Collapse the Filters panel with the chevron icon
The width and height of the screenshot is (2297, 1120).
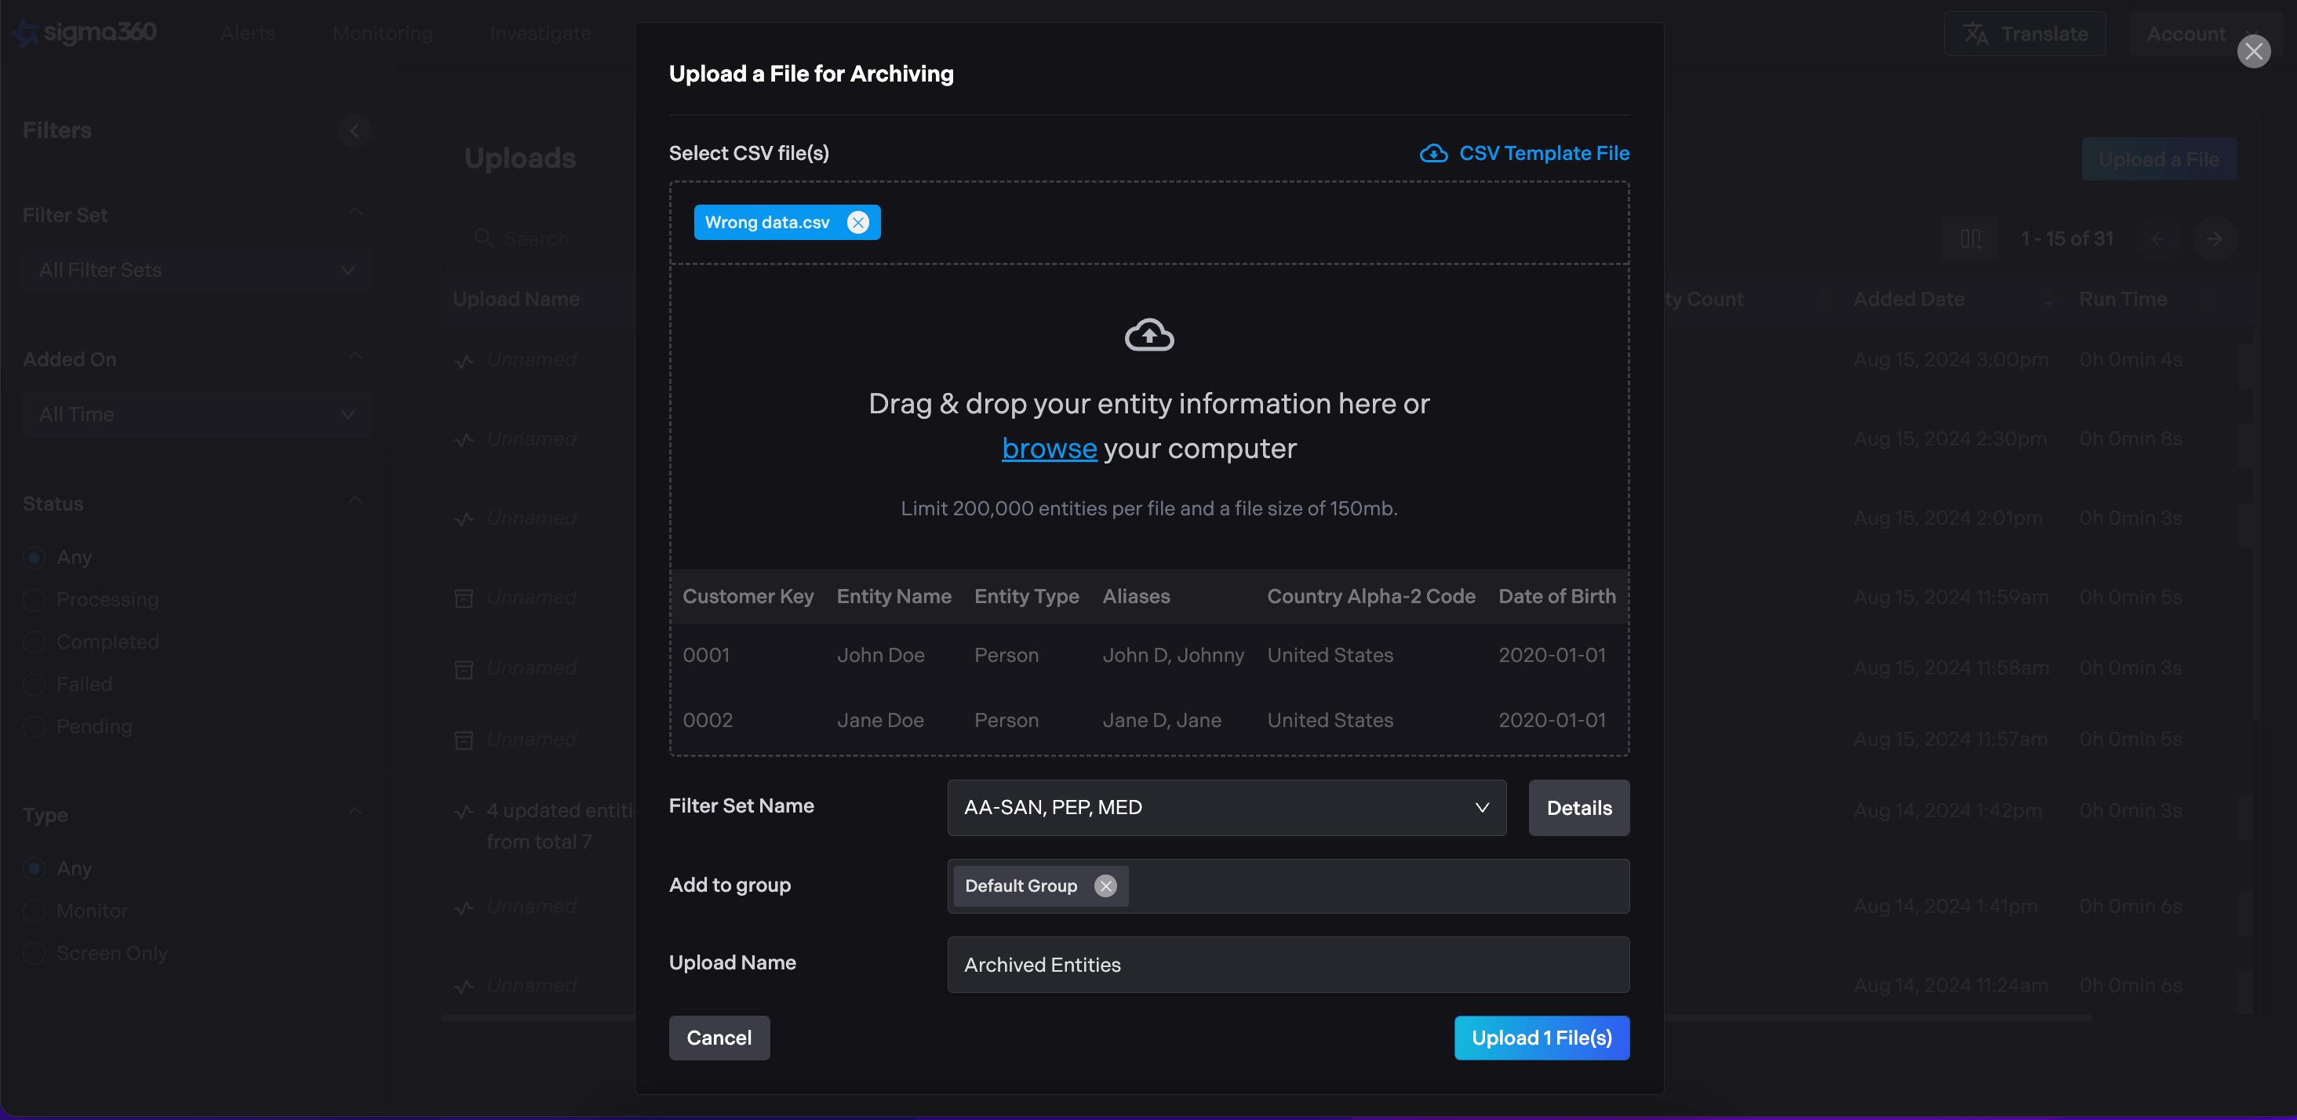pyautogui.click(x=354, y=131)
